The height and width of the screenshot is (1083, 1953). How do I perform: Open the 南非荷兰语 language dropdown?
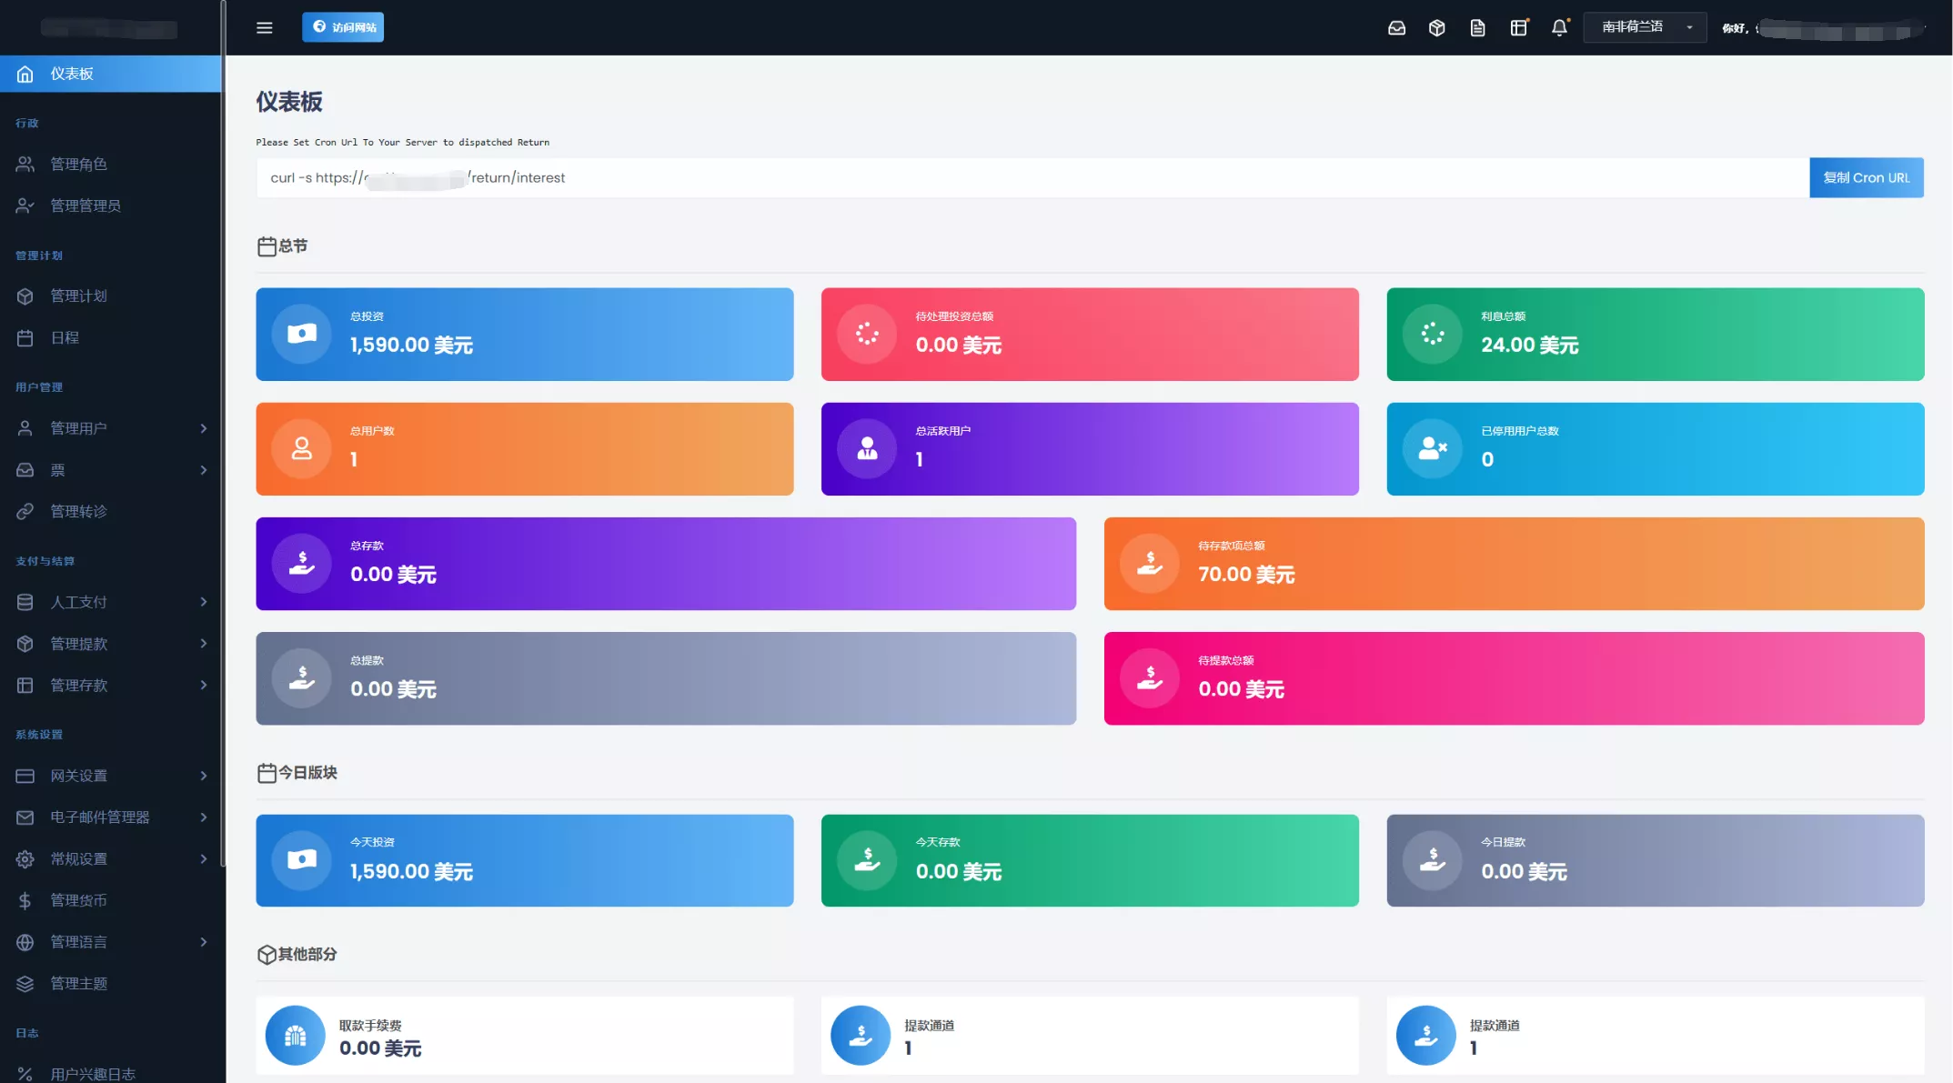coord(1645,27)
